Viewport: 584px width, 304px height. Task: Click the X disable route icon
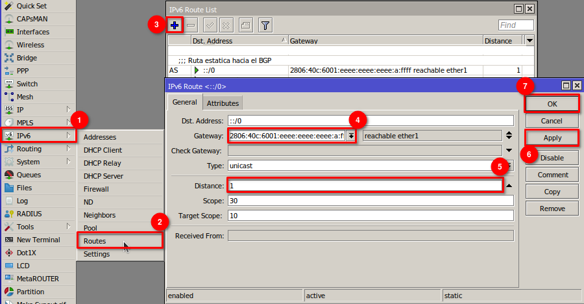pos(226,25)
